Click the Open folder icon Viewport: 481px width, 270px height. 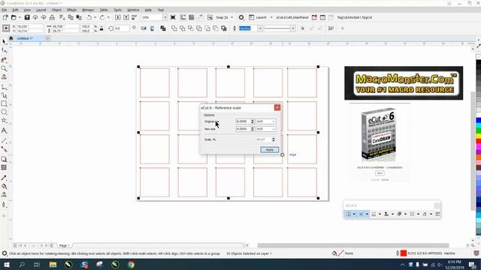(x=14, y=17)
